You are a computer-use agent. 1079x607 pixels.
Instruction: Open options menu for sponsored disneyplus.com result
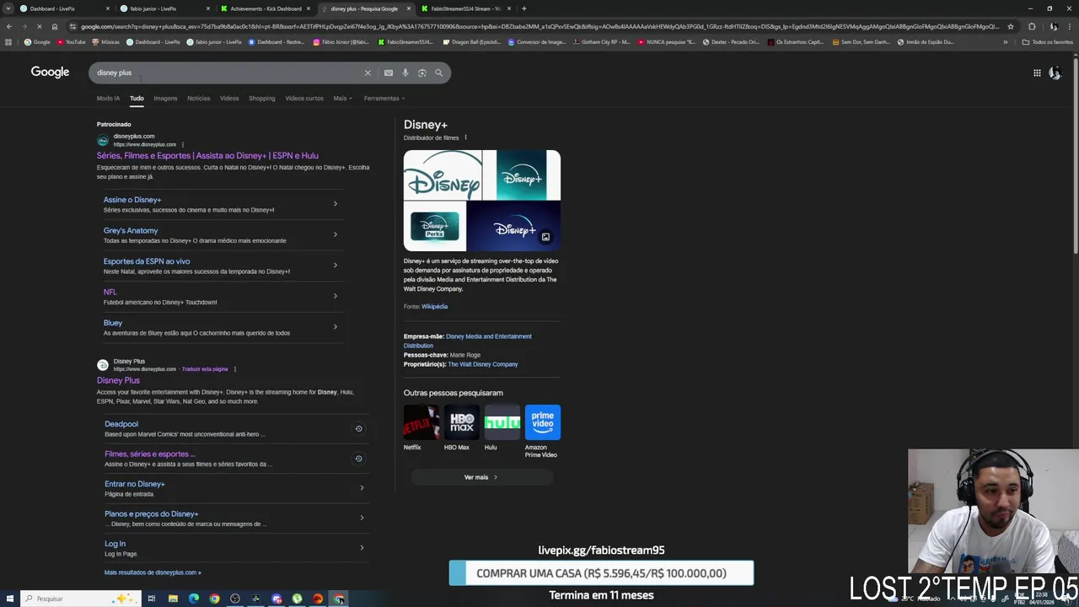[182, 144]
